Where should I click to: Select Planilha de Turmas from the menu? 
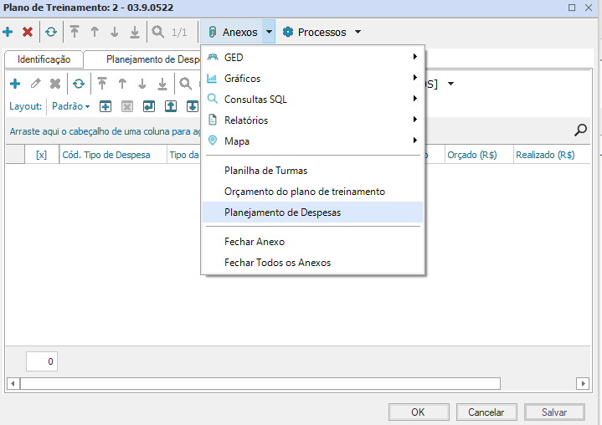tap(265, 171)
